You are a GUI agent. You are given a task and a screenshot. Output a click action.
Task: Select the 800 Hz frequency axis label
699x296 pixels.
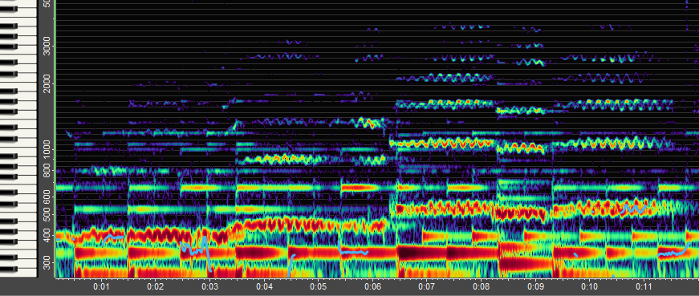(47, 171)
